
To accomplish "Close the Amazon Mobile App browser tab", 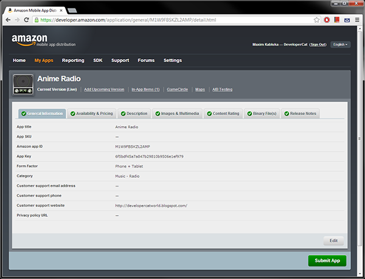I will (61, 10).
